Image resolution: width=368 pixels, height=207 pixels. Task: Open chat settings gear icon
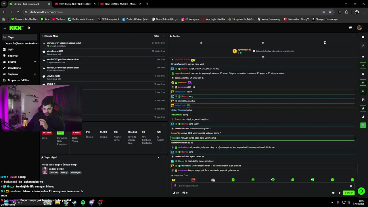tap(340, 193)
